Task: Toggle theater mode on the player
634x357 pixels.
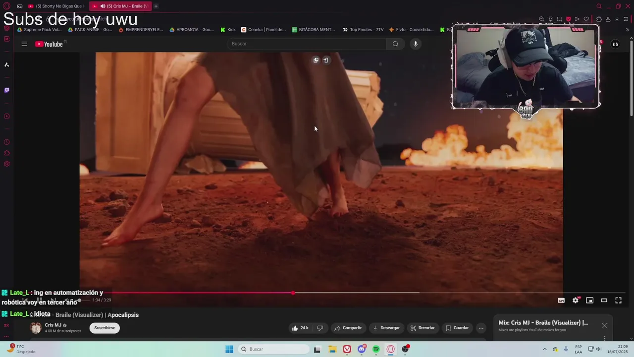Action: tap(604, 300)
